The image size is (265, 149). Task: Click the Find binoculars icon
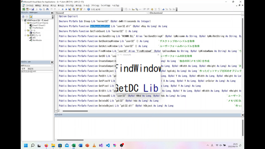click(47, 9)
